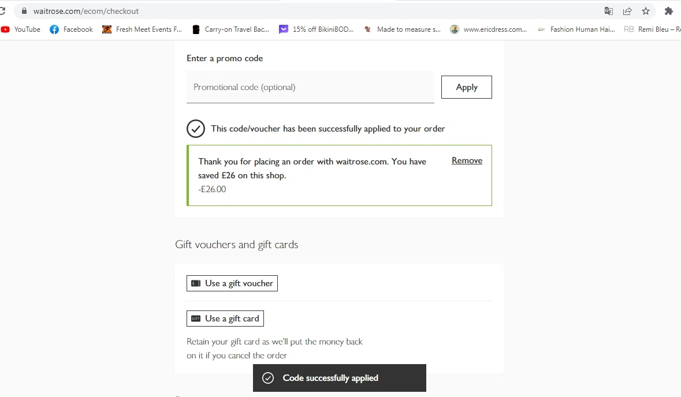
Task: Click the address bar URL
Action: point(86,11)
